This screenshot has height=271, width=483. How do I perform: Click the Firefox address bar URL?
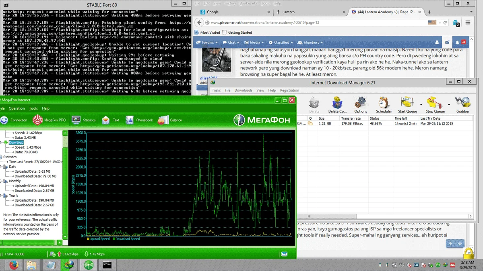click(265, 23)
